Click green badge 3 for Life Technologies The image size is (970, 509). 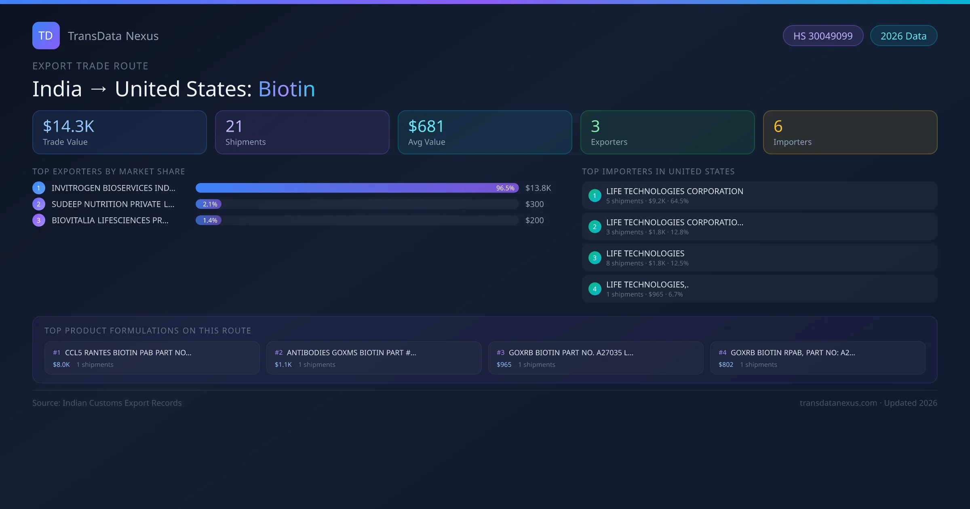(595, 258)
